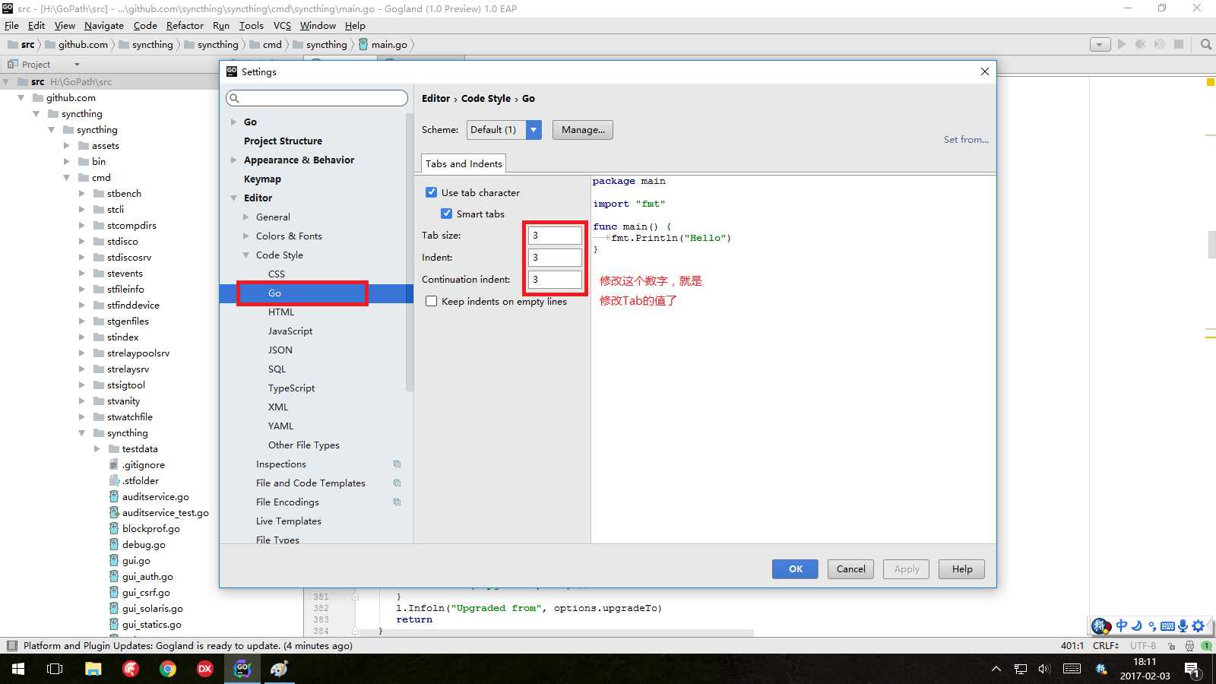Image resolution: width=1216 pixels, height=684 pixels.
Task: Click the Set from... link
Action: point(966,140)
